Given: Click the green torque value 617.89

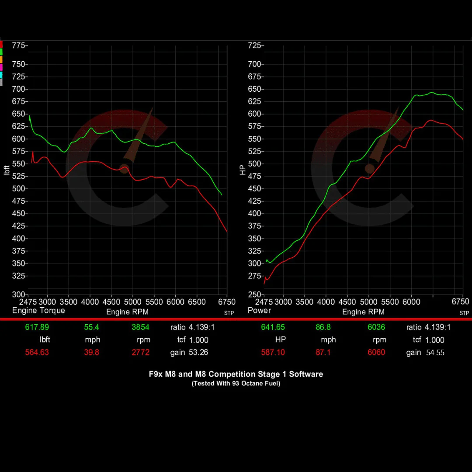Looking at the screenshot, I should click(37, 327).
